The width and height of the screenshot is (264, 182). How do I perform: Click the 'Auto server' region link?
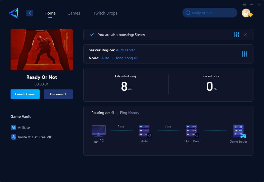click(x=125, y=50)
